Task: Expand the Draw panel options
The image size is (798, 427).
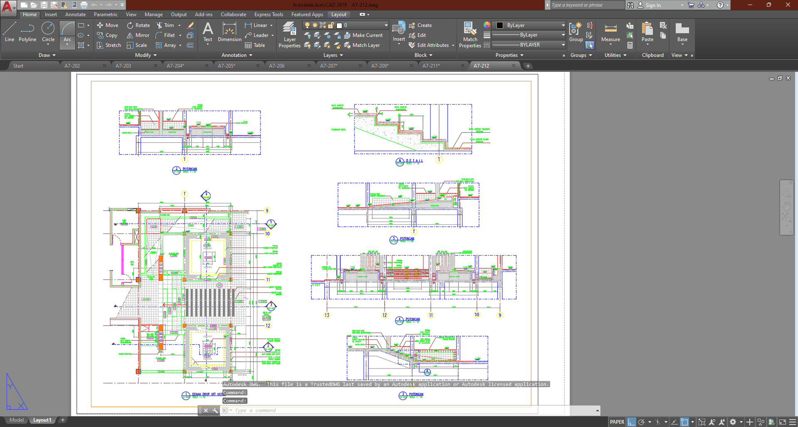Action: coord(47,55)
